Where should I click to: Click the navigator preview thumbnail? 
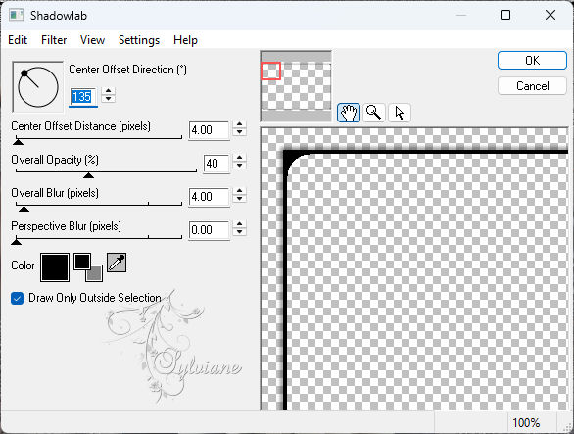point(296,86)
